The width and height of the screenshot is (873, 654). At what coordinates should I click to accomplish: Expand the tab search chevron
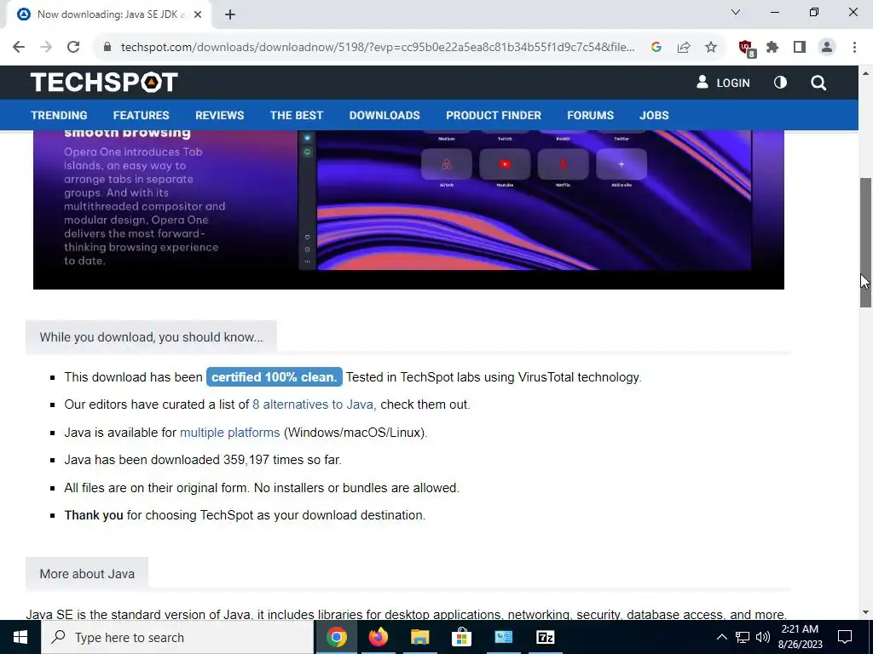point(736,12)
